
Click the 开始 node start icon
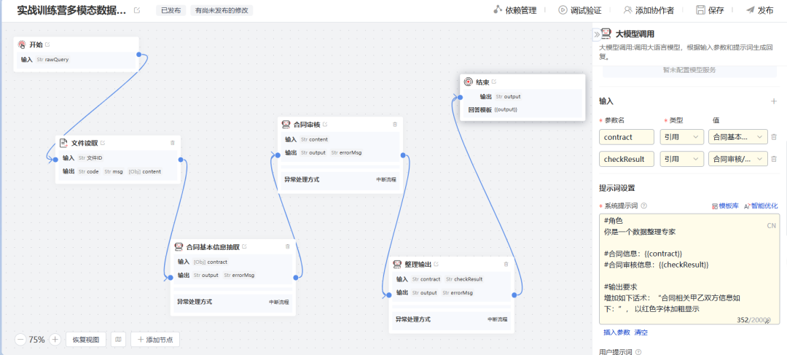(x=22, y=44)
